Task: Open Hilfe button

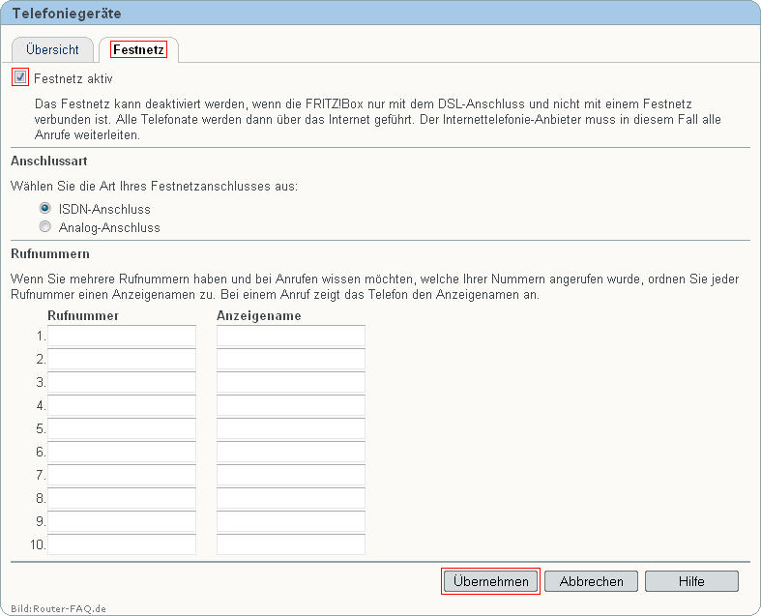Action: pyautogui.click(x=691, y=581)
